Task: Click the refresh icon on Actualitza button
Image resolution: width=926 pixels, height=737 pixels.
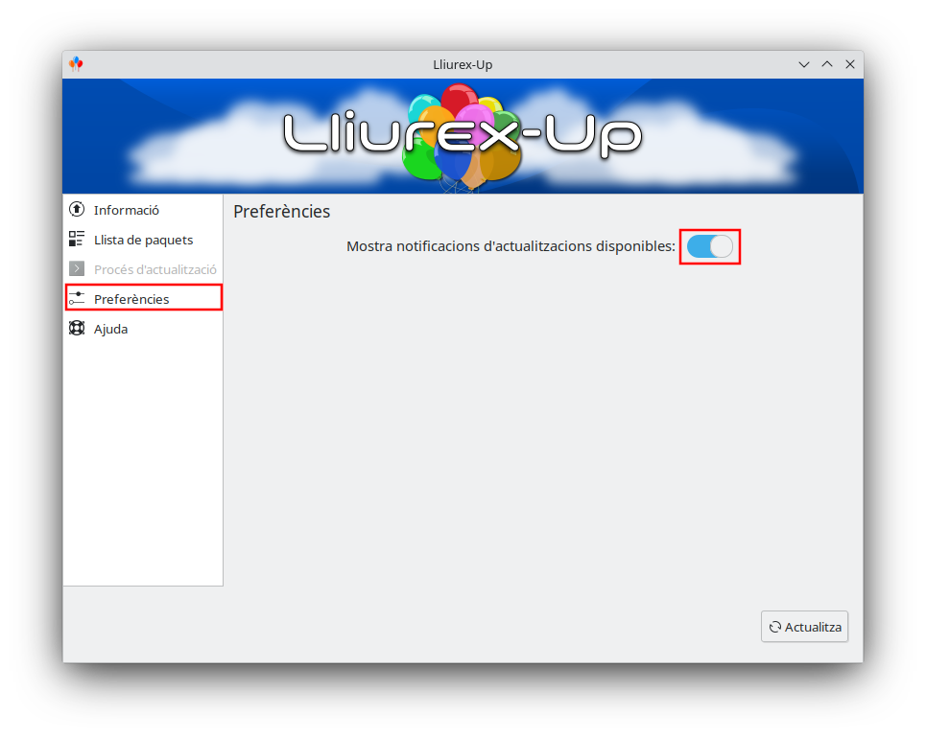Action: (x=774, y=627)
